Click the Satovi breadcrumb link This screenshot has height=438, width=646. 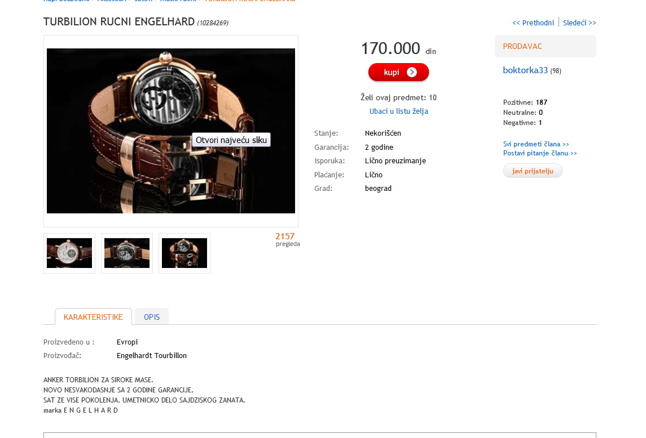coord(143,1)
